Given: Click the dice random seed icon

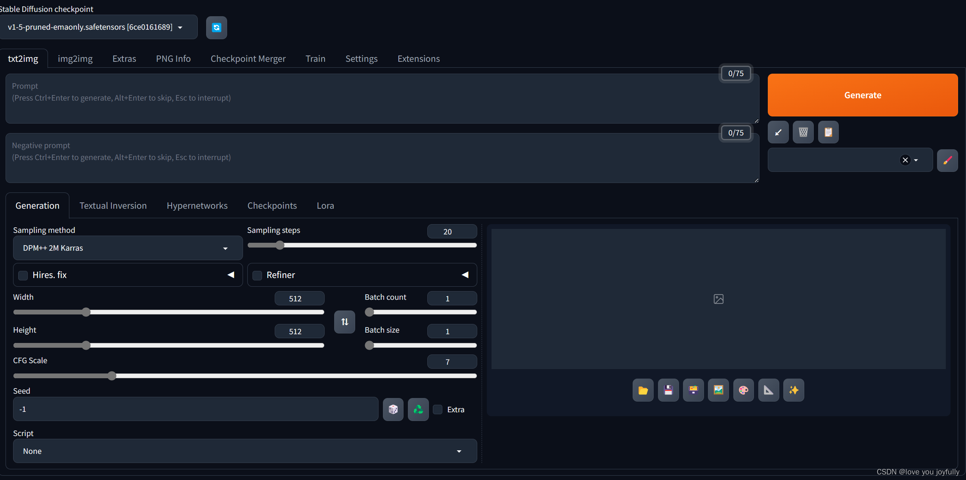Looking at the screenshot, I should click(x=393, y=409).
